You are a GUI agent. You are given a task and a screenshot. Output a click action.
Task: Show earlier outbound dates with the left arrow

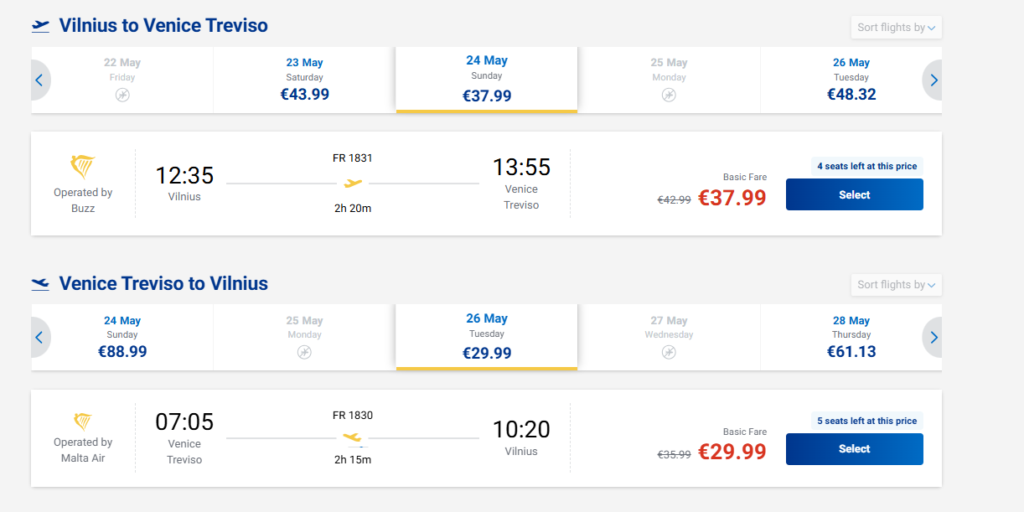39,80
